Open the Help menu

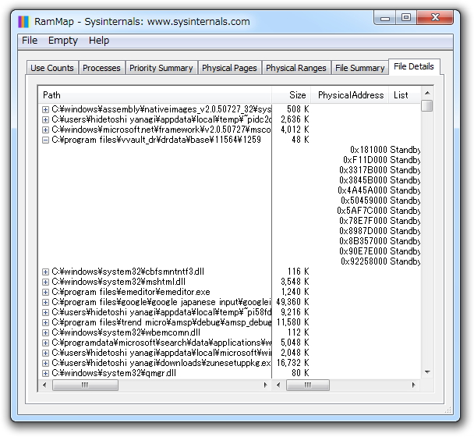(x=98, y=41)
